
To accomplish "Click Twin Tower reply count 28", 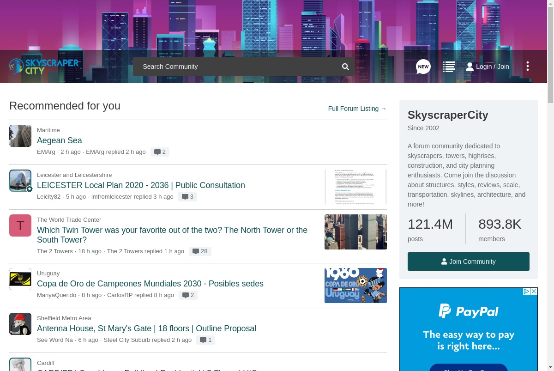I will tap(200, 251).
